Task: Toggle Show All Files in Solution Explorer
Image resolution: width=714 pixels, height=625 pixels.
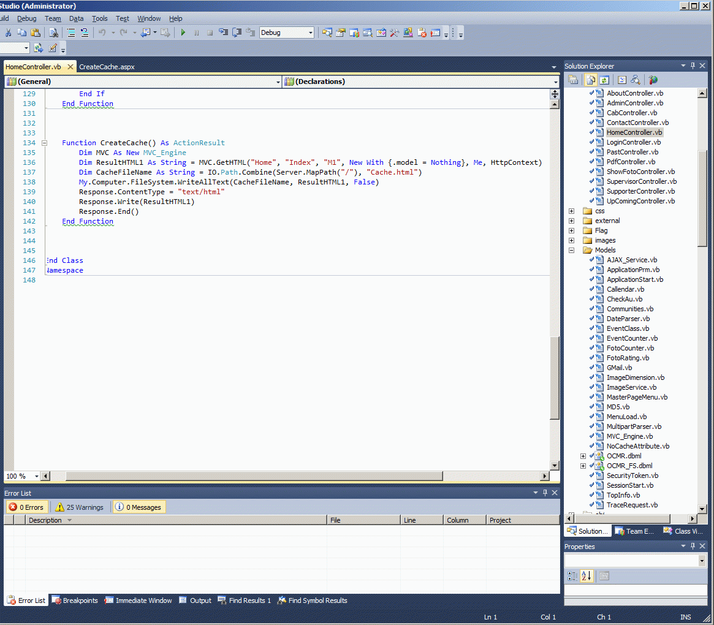Action: click(590, 80)
